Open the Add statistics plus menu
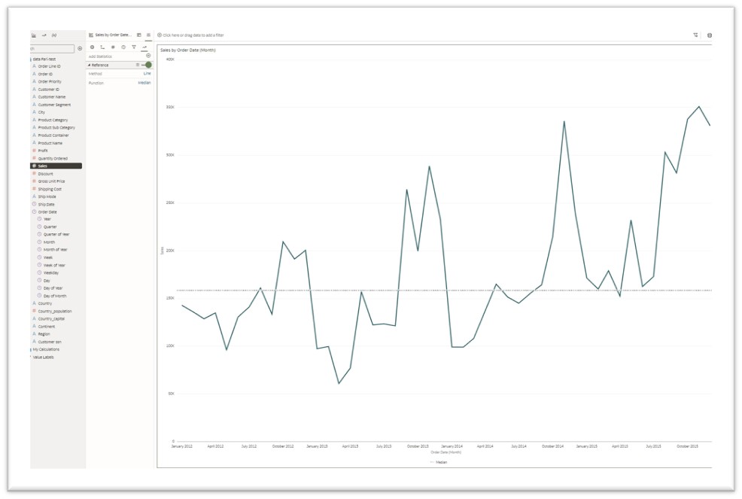 [x=147, y=55]
